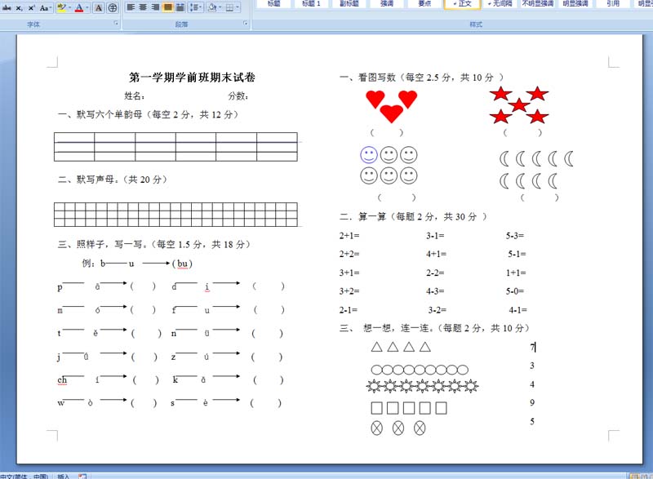Toggle superscript formatting
This screenshot has height=479, width=653.
(31, 7)
